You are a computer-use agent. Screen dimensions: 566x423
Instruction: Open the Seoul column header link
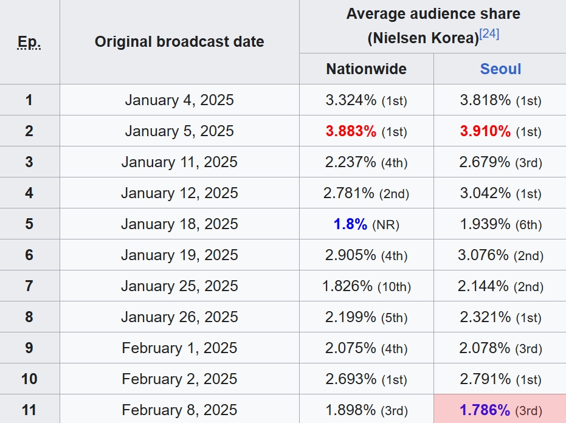500,69
